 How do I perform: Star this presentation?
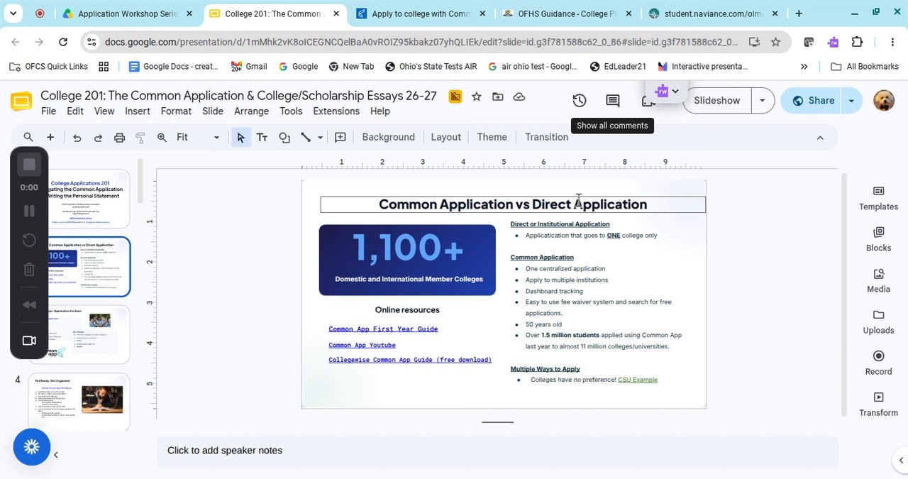[477, 97]
